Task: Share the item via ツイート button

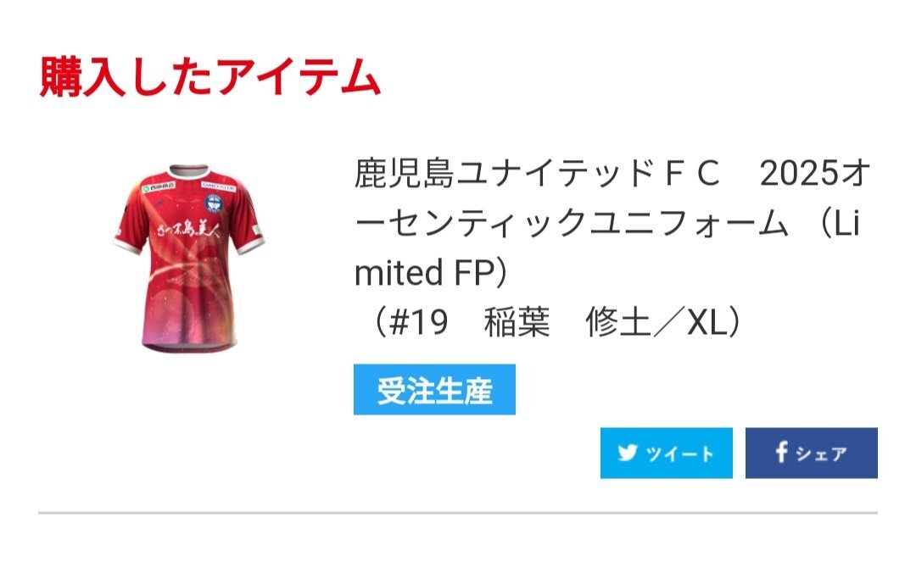Action: (x=667, y=453)
